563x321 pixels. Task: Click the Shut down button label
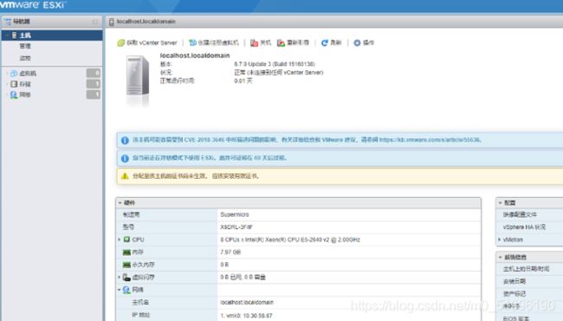click(265, 43)
